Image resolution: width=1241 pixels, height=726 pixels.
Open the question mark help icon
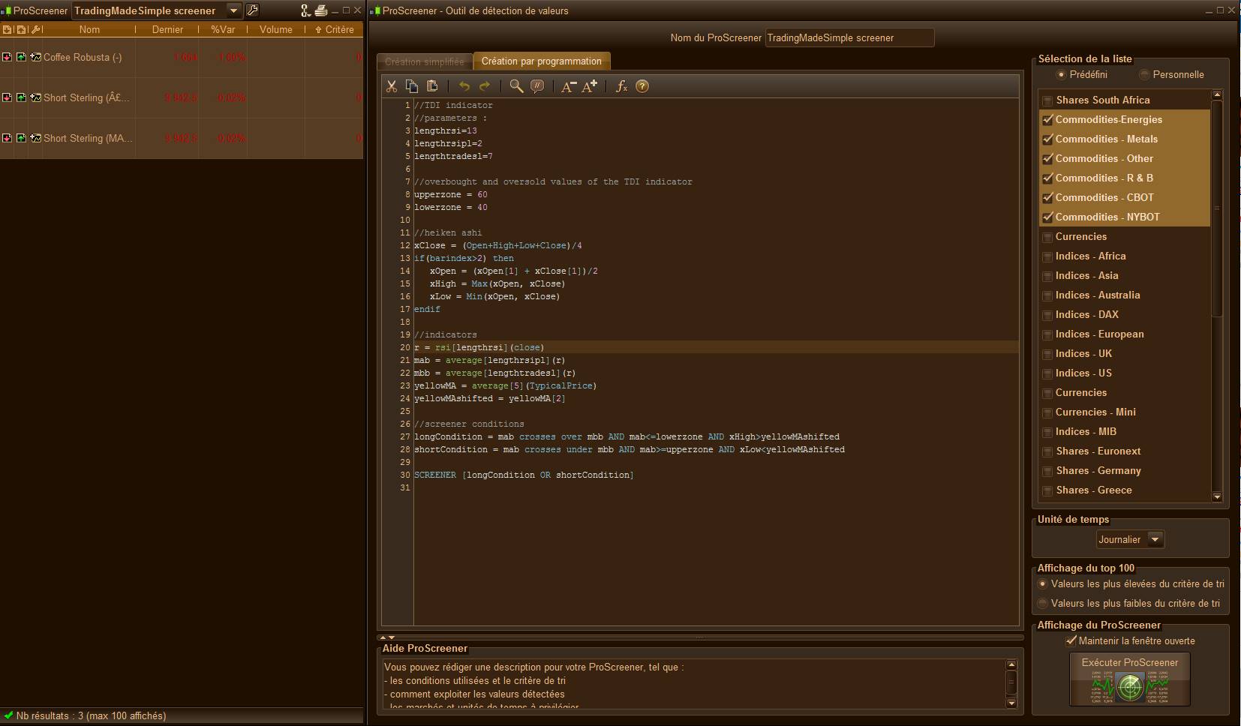642,86
